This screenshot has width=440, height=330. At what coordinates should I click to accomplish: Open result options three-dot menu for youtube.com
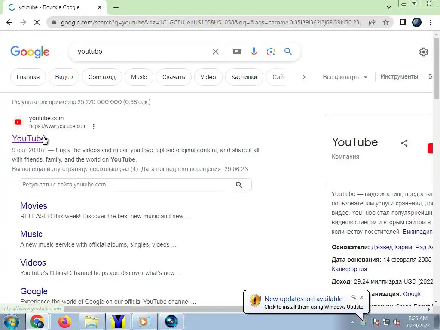click(94, 126)
